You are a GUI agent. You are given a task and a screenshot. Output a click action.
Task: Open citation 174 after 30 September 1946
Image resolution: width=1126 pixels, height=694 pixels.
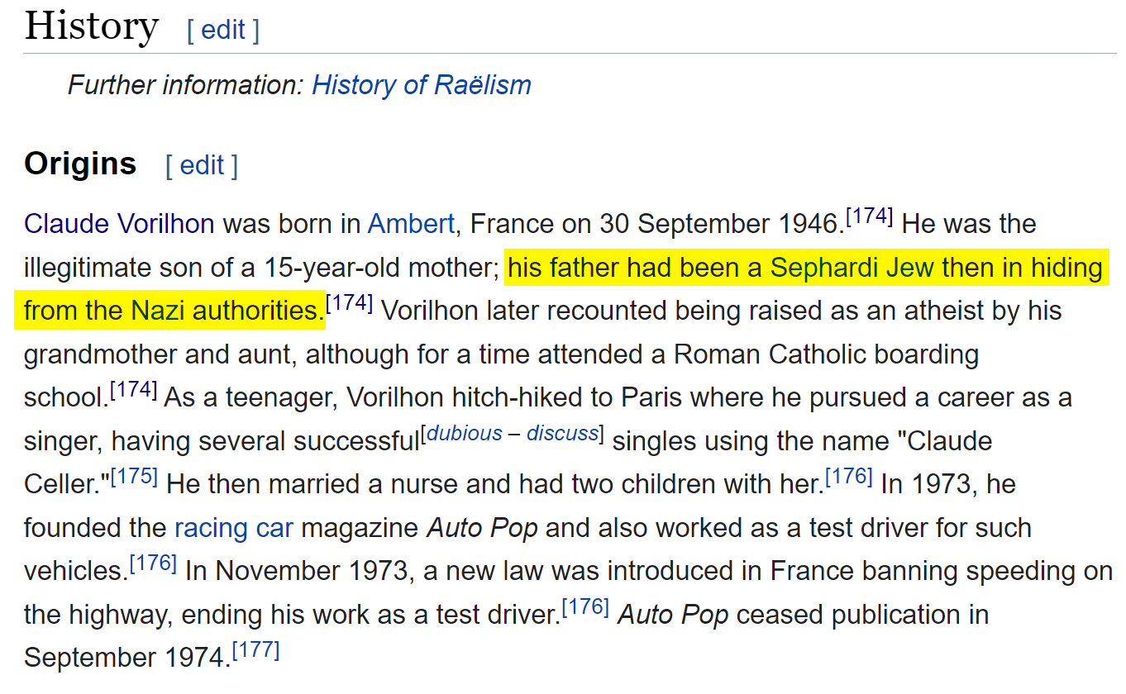point(870,217)
